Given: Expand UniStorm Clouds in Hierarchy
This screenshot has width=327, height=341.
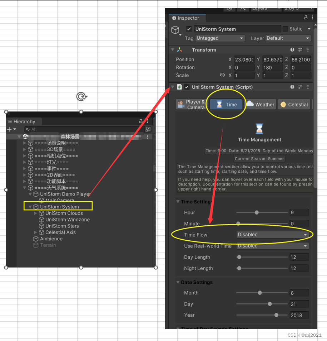Looking at the screenshot, I should 36,213.
